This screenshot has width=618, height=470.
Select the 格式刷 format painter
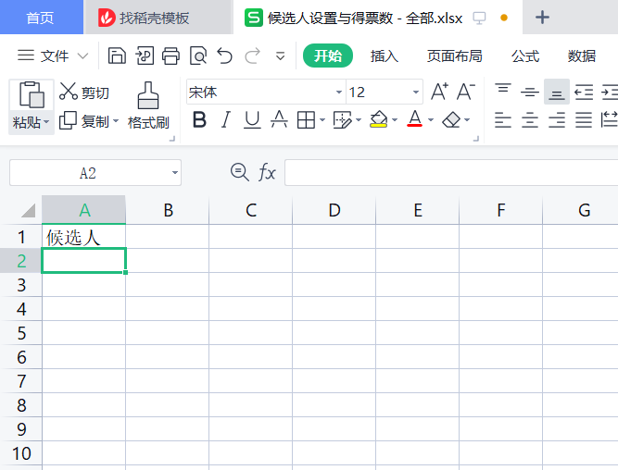[148, 106]
